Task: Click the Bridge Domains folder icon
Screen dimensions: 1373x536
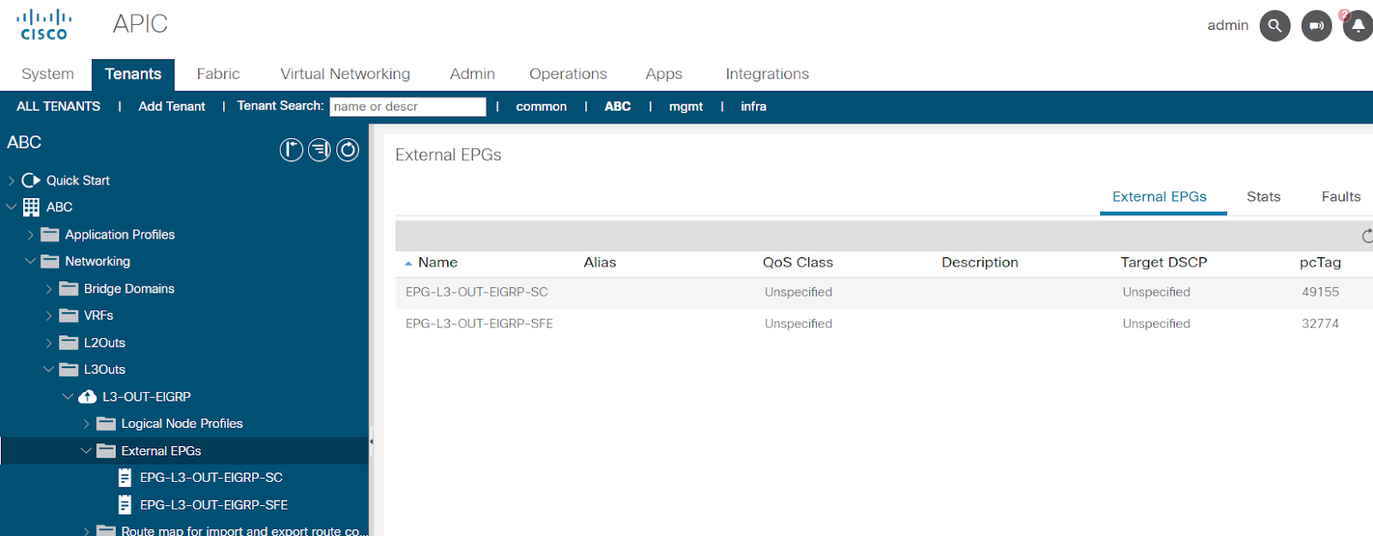Action: tap(70, 288)
